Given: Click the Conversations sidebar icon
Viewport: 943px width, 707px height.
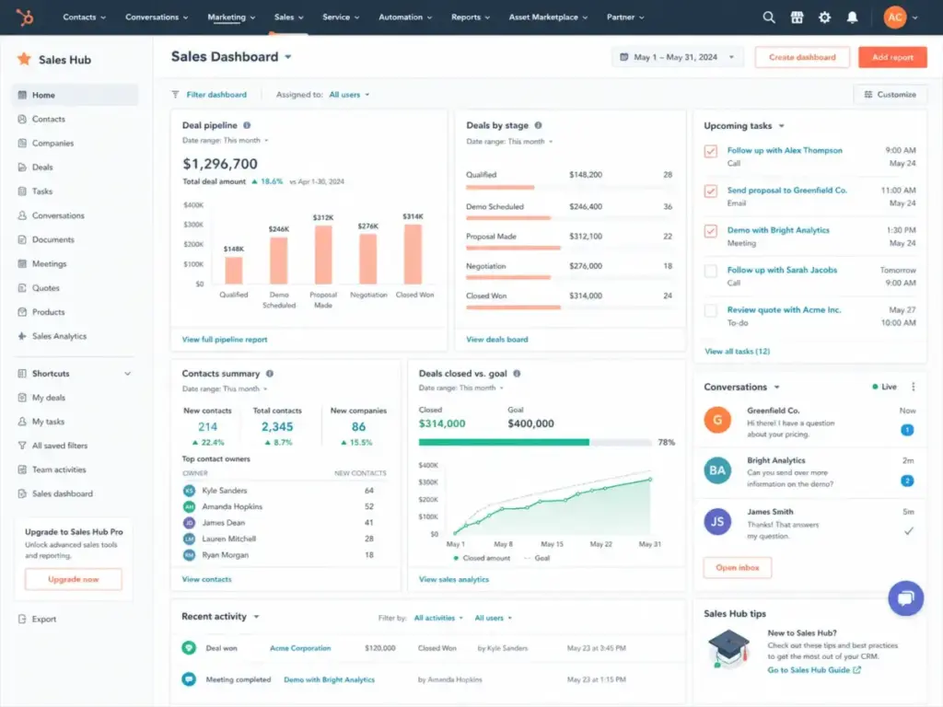Looking at the screenshot, I should (x=22, y=215).
